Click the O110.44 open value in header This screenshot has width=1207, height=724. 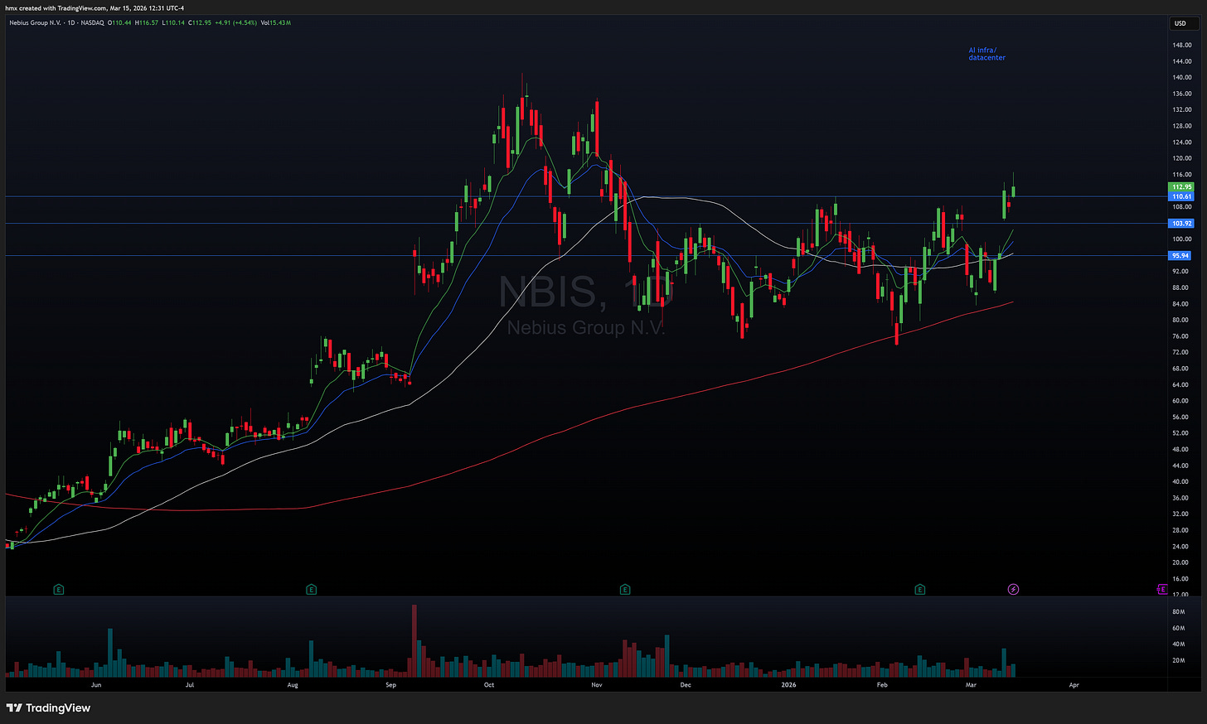click(x=119, y=22)
